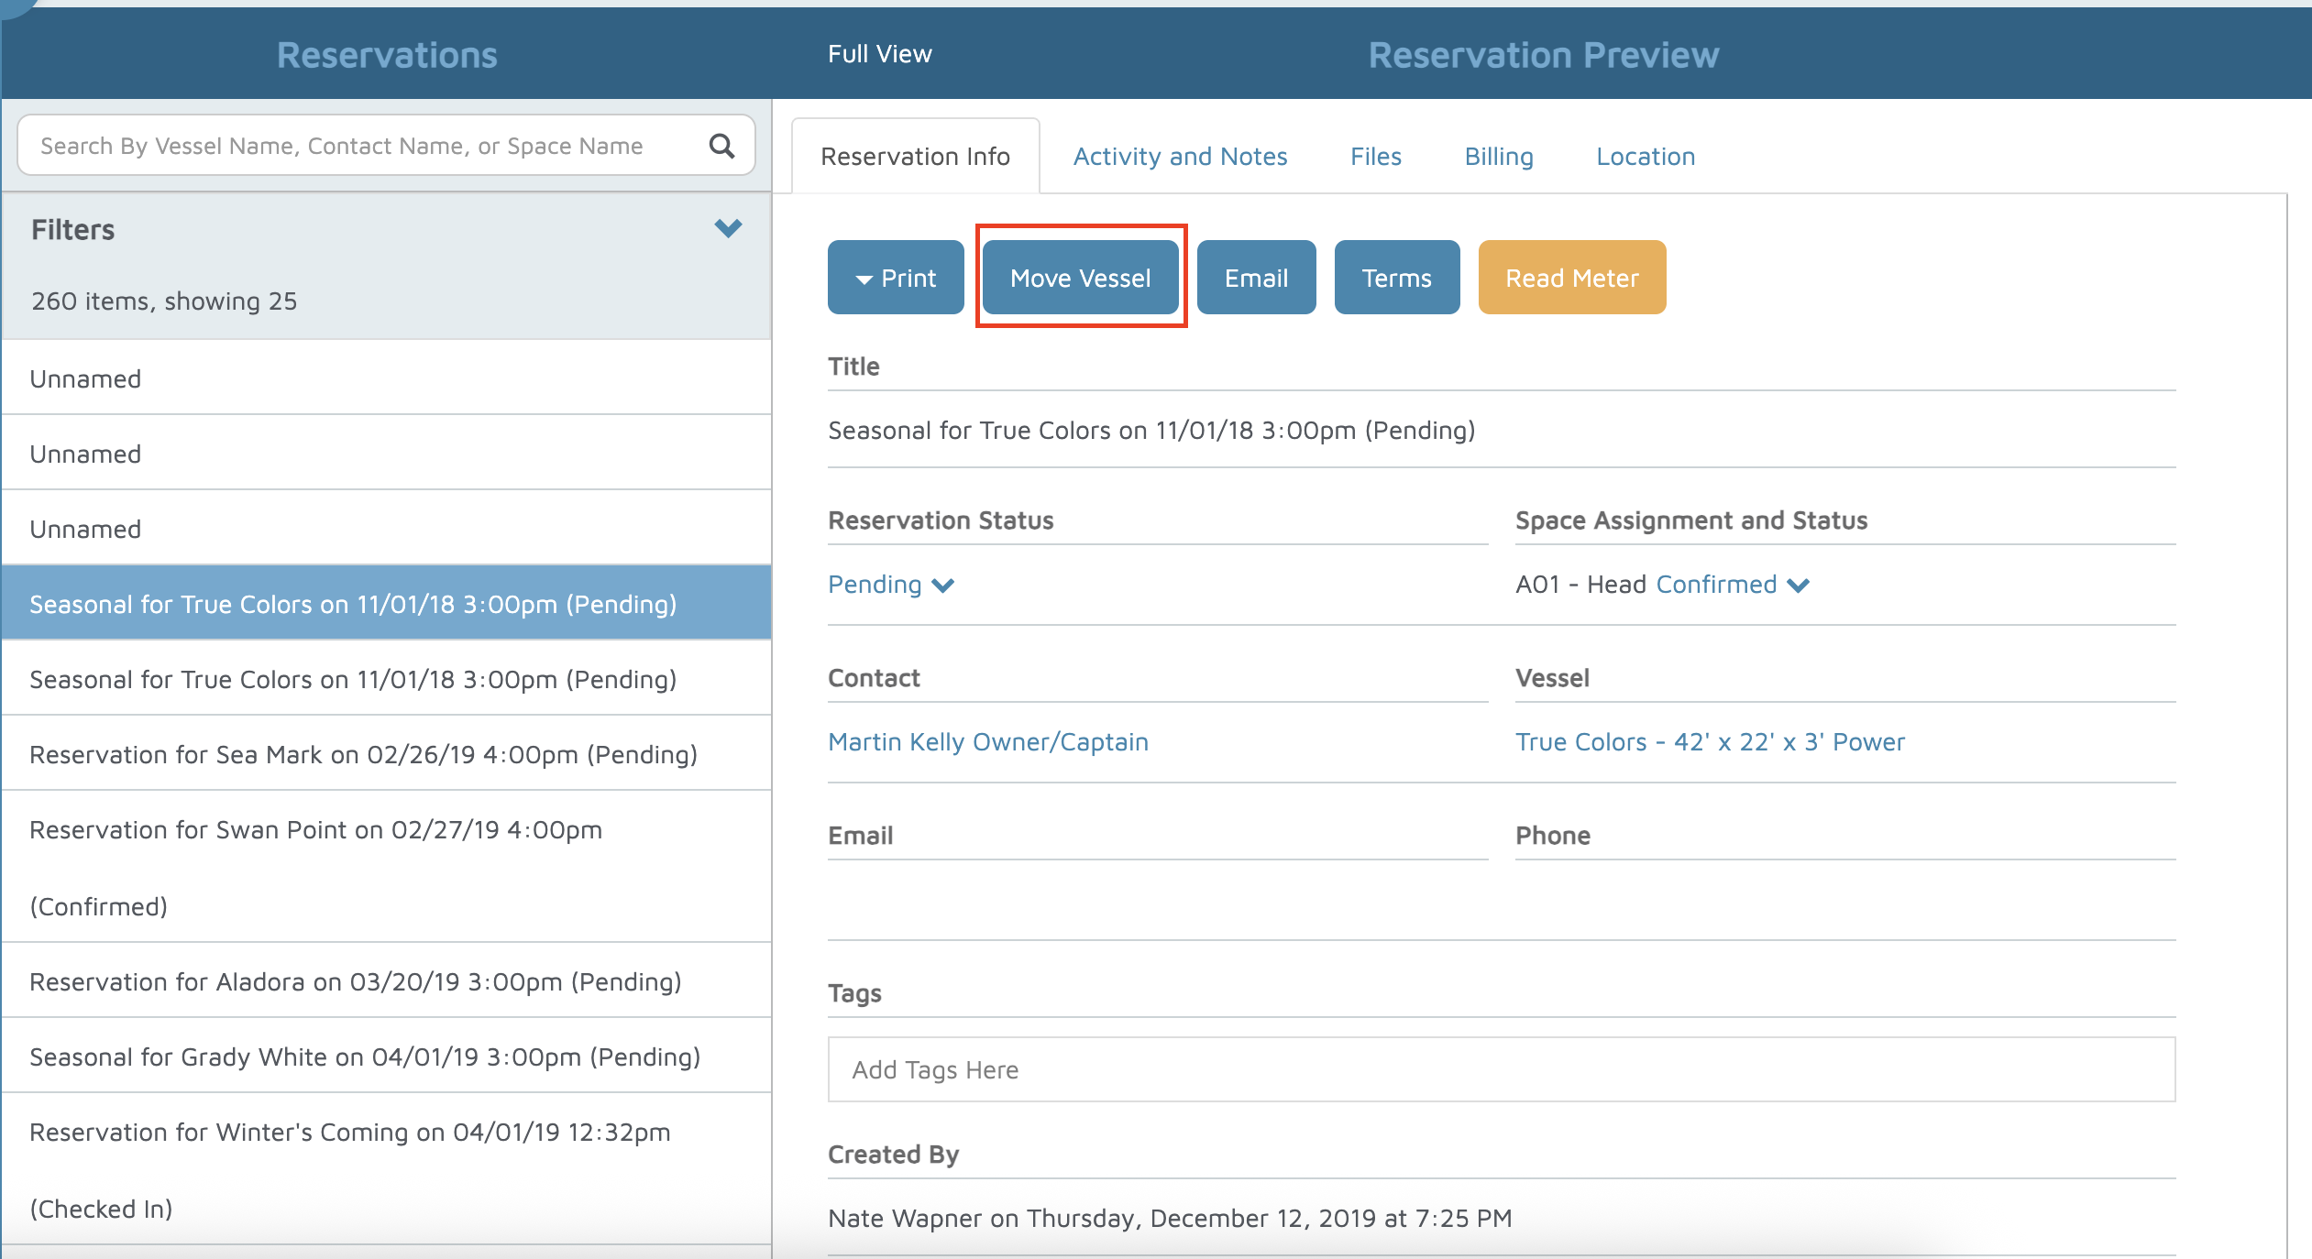Open the Files tab

point(1375,157)
